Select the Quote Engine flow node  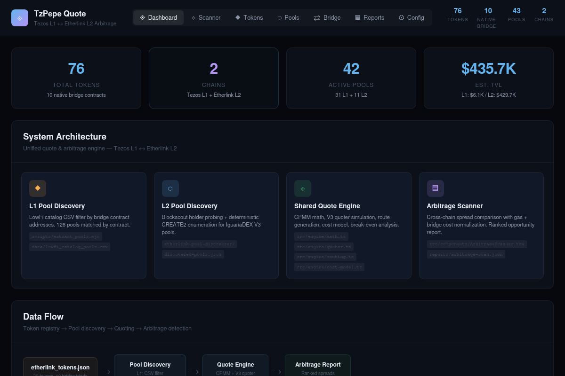[x=235, y=365]
